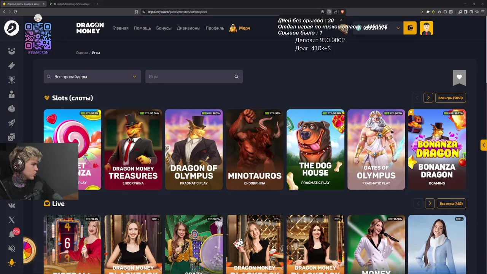487x274 pixels.
Task: Open the 'Главная' nav menu item
Action: coord(120,28)
